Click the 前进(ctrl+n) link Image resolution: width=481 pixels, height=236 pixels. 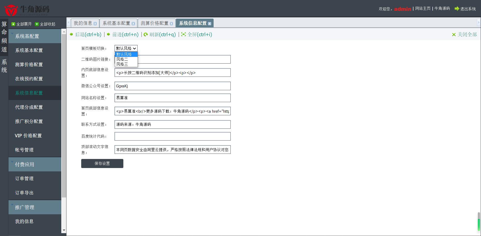pos(125,34)
